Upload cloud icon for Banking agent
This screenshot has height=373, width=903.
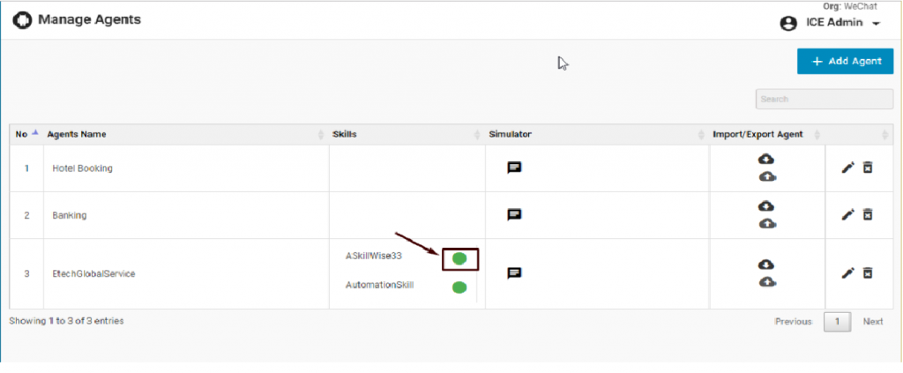766,223
